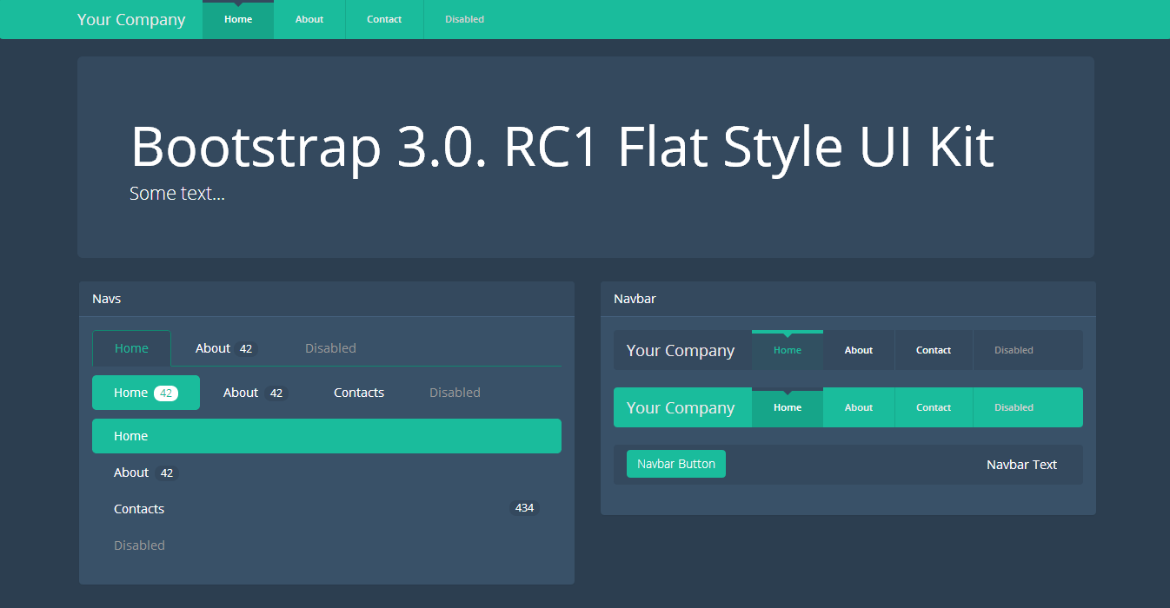Click the outlined Home tab in Navs panel
The image size is (1170, 608).
[131, 348]
